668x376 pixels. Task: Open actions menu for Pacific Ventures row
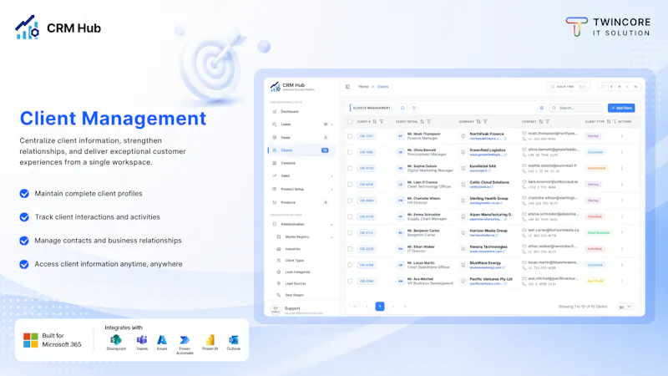tap(621, 282)
